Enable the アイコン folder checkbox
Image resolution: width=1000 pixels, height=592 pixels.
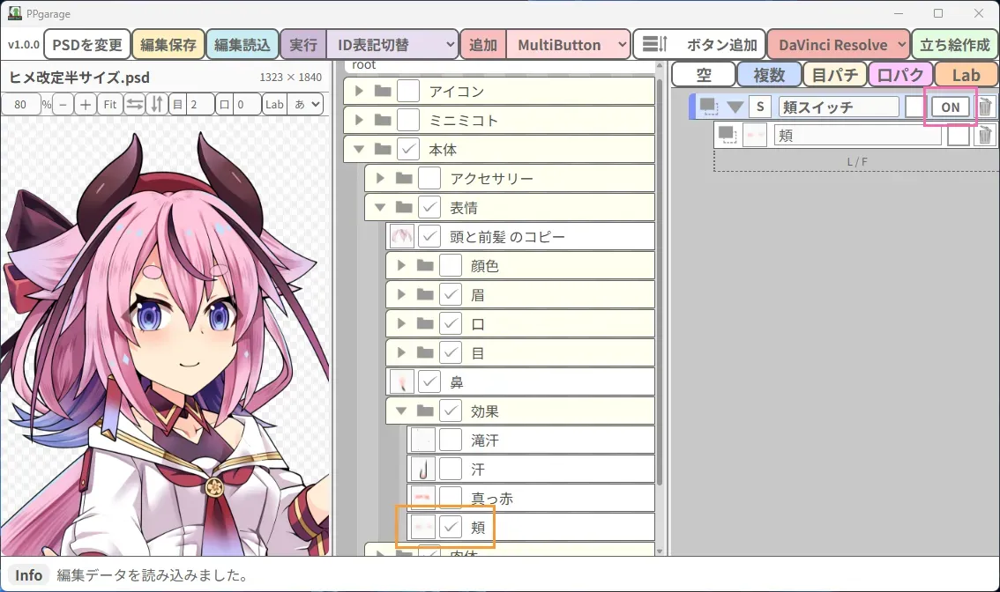click(408, 91)
